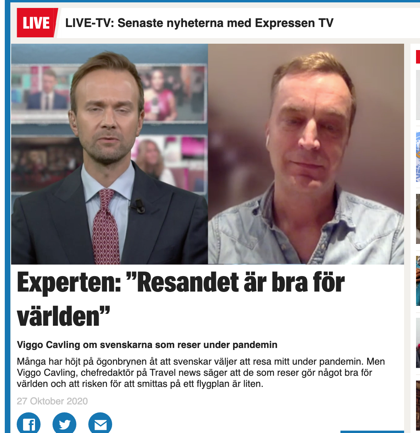Open sidebar thumbnail with teal clothing
This screenshot has width=420, height=433.
pos(418,281)
